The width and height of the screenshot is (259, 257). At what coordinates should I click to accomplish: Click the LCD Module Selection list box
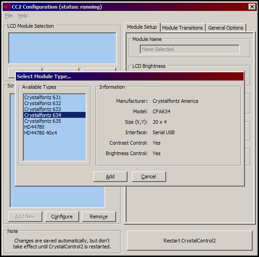(62, 48)
